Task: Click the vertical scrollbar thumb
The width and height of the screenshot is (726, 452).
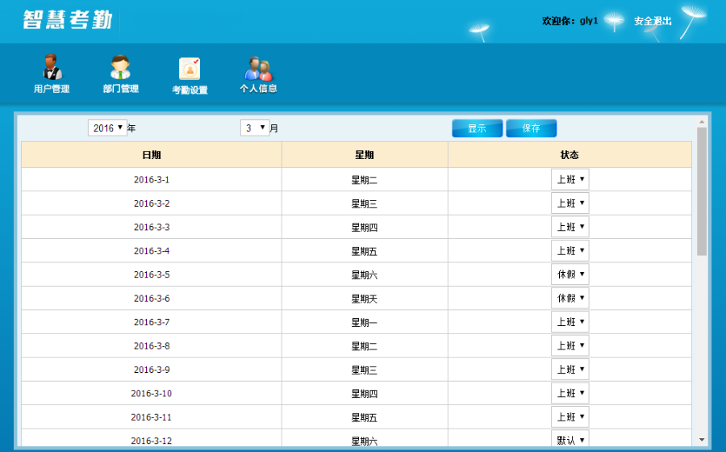Action: pyautogui.click(x=702, y=191)
